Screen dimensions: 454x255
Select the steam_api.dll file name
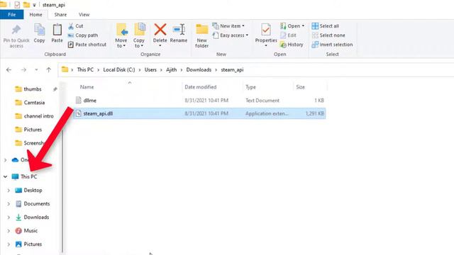click(98, 113)
